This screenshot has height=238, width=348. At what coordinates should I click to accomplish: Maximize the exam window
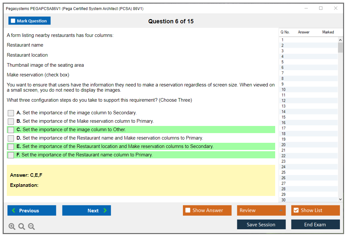(321, 8)
